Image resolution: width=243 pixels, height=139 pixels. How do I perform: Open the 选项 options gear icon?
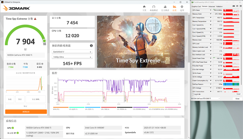tap(182, 8)
